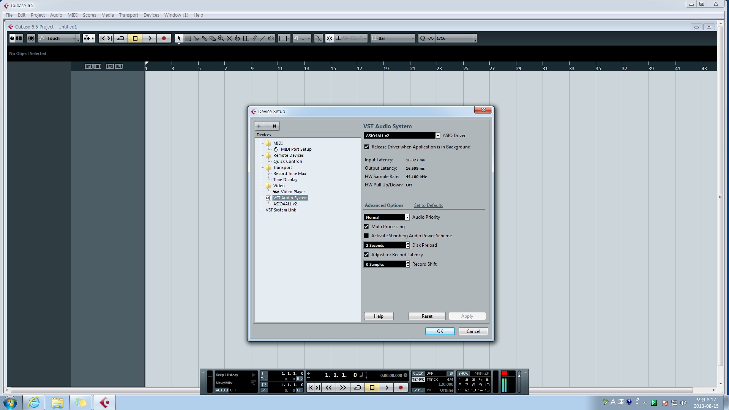Select the Split scissors tool
The image size is (729, 410).
(196, 38)
